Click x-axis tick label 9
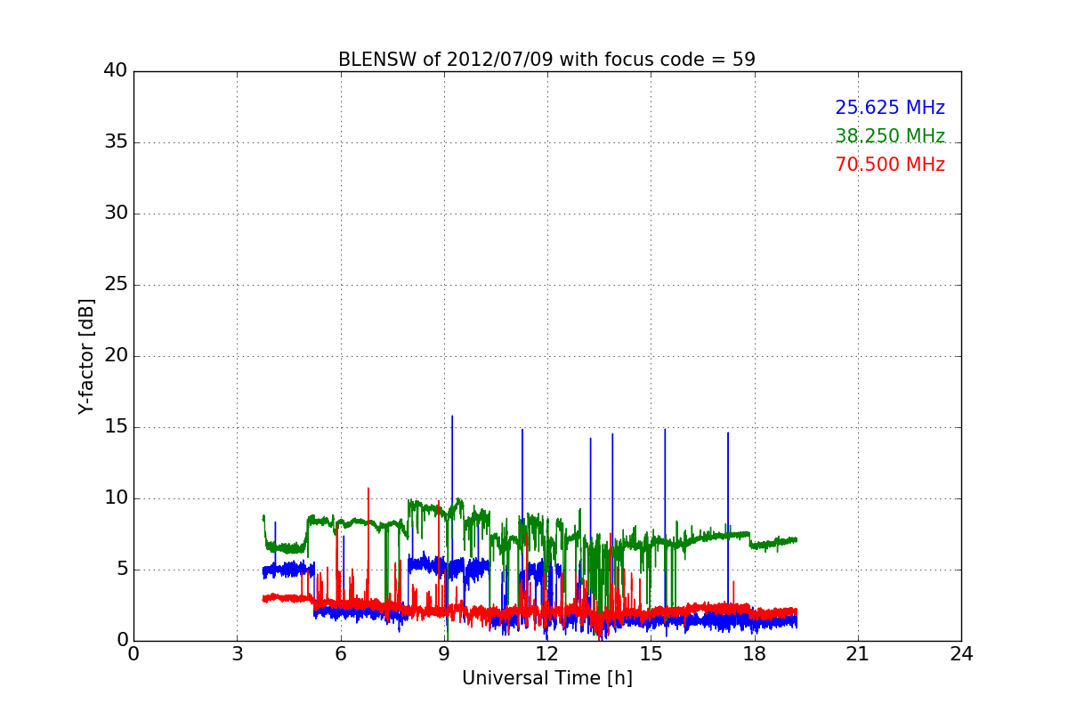This screenshot has width=1068, height=712. tap(444, 653)
